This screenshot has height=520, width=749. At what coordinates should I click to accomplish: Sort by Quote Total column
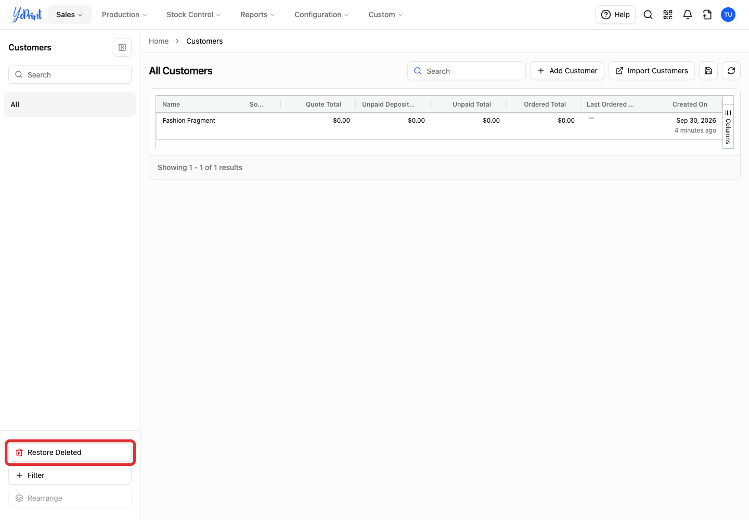[x=318, y=104]
